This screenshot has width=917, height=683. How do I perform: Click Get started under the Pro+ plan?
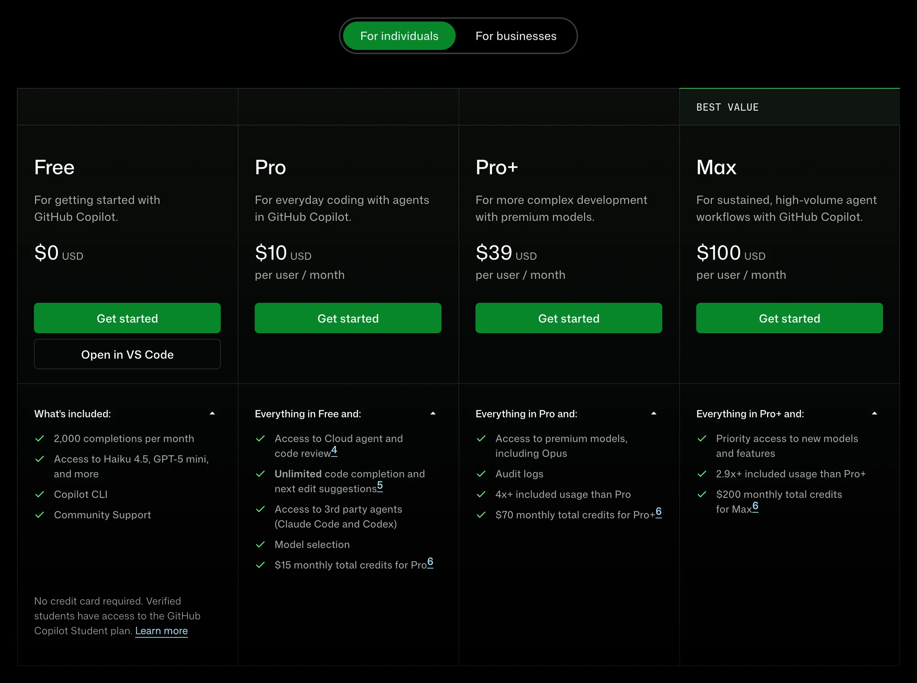point(569,318)
